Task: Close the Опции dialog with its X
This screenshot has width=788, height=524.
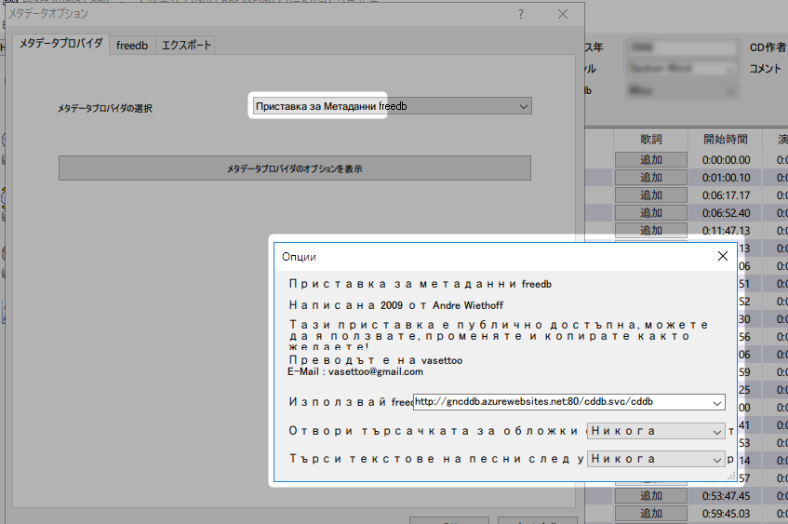Action: pyautogui.click(x=722, y=256)
